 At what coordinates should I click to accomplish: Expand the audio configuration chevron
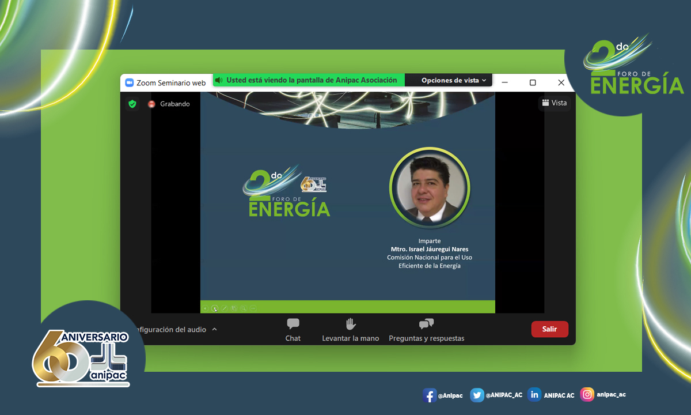[x=214, y=329]
